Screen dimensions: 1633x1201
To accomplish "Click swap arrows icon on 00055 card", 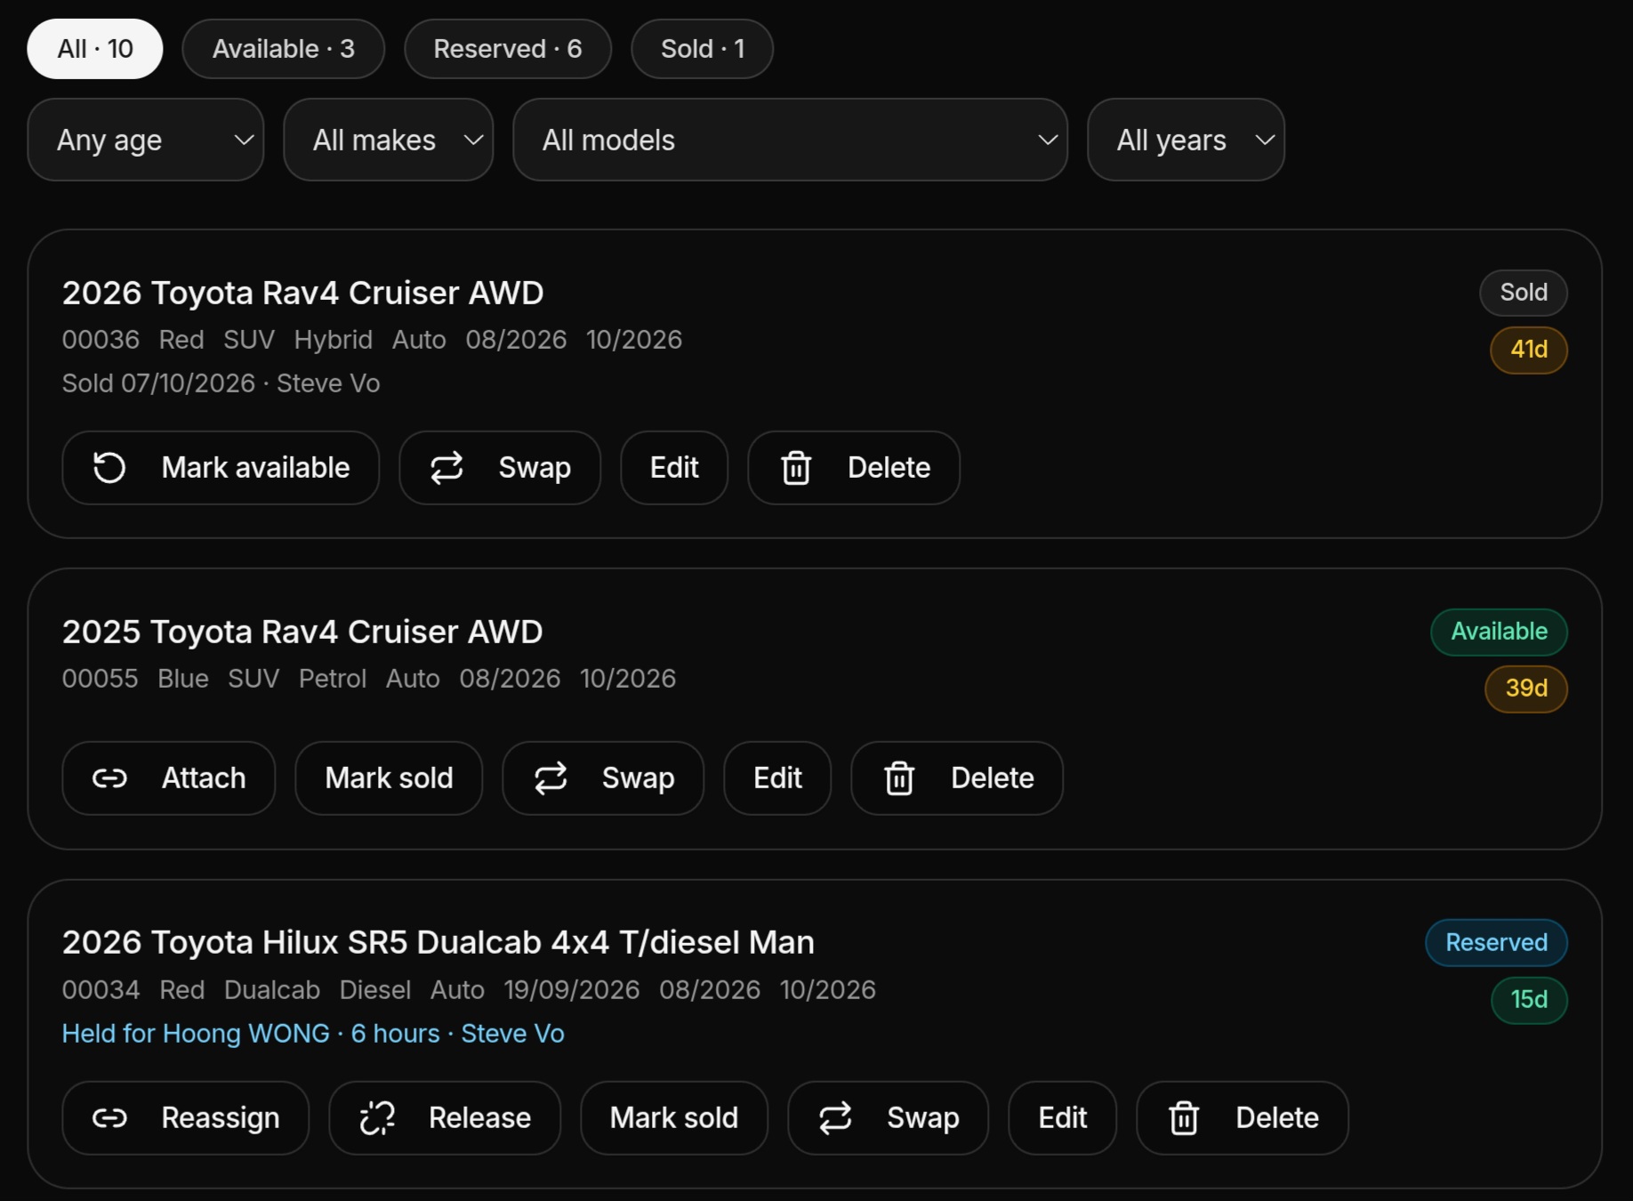I will click(551, 778).
